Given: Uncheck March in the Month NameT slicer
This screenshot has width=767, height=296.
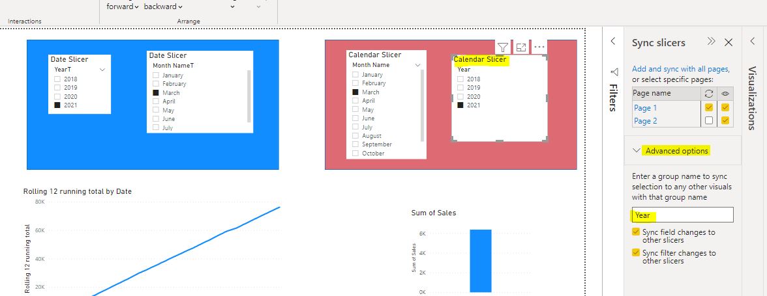Looking at the screenshot, I should point(156,92).
